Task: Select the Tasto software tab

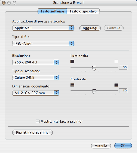Action: [x=52, y=11]
